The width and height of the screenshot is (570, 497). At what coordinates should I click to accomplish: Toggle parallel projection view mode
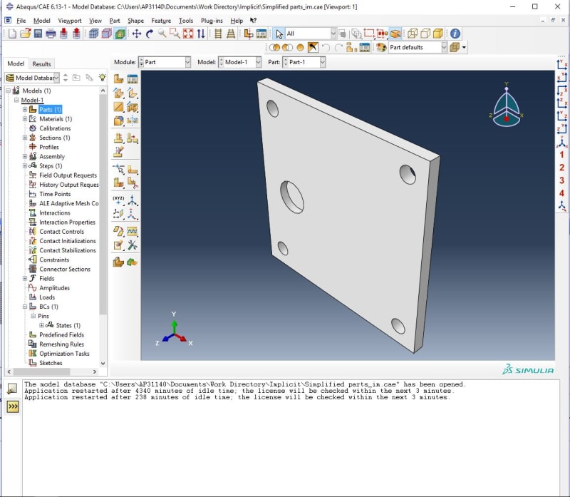click(x=218, y=34)
